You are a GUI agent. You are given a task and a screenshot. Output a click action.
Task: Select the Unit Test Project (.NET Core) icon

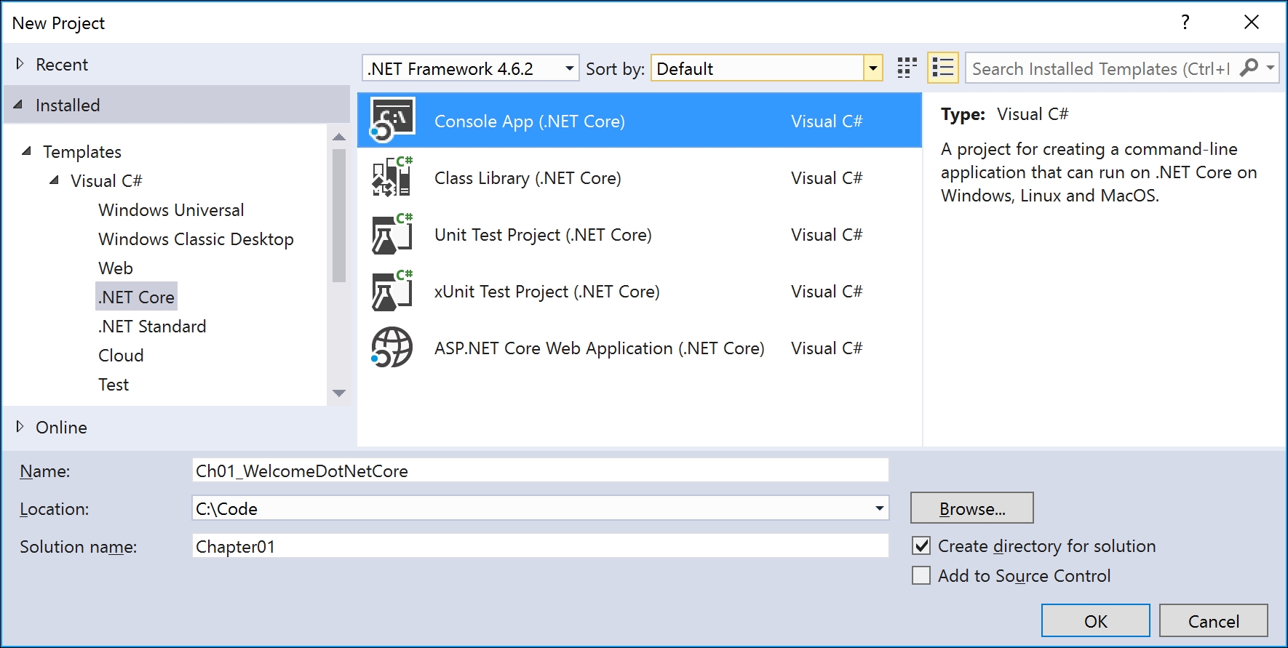click(392, 233)
